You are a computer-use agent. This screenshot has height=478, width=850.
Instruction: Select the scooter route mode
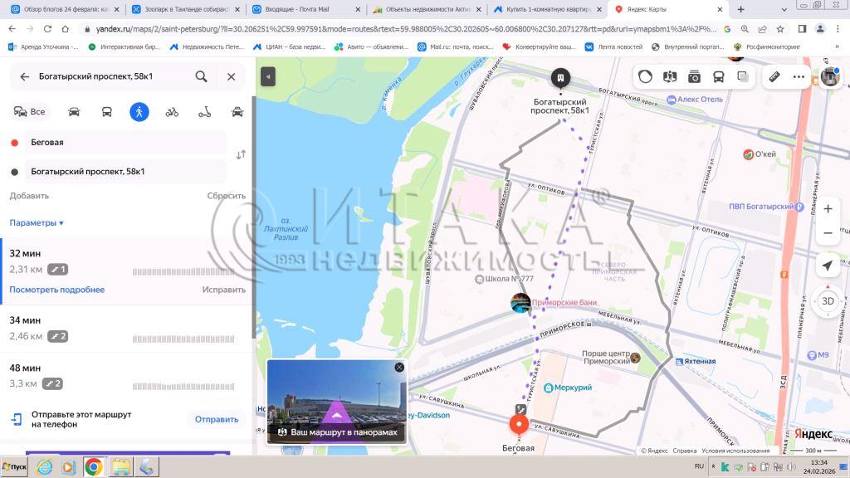[x=204, y=112]
